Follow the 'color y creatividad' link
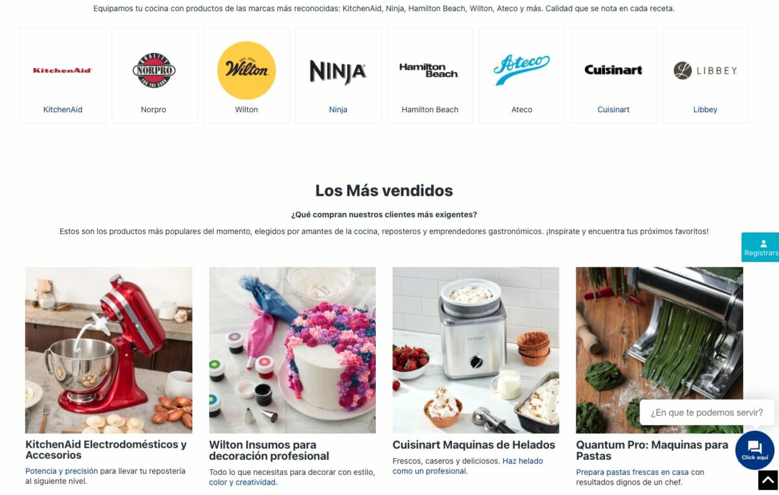Viewport: 779px width, 495px height. [243, 482]
